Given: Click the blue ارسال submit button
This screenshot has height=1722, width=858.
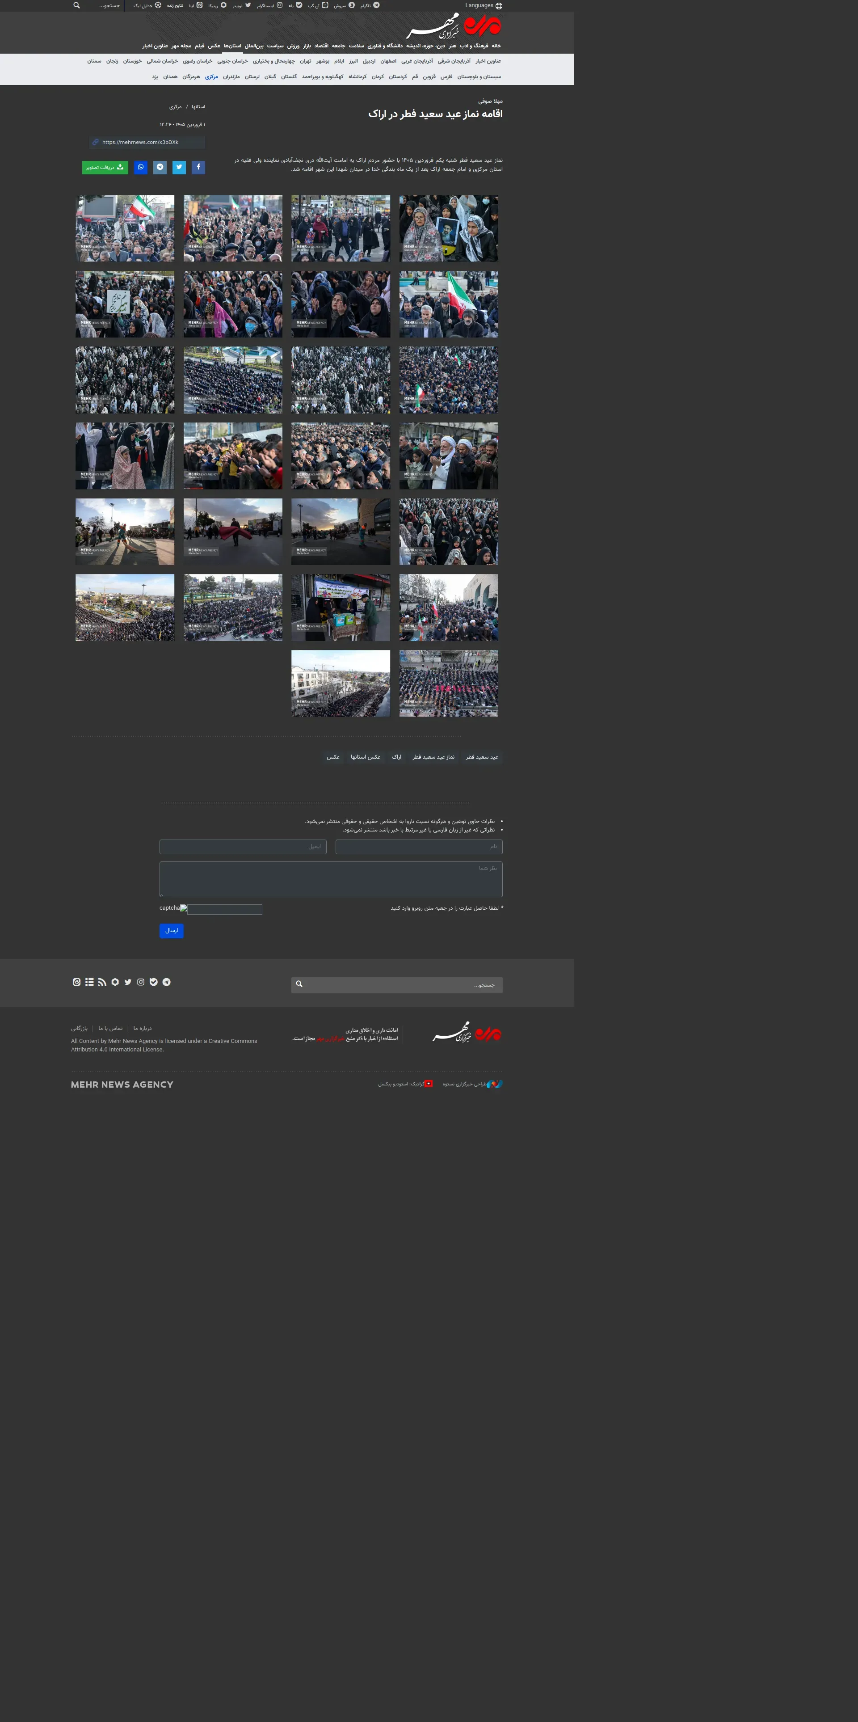Looking at the screenshot, I should click(172, 931).
